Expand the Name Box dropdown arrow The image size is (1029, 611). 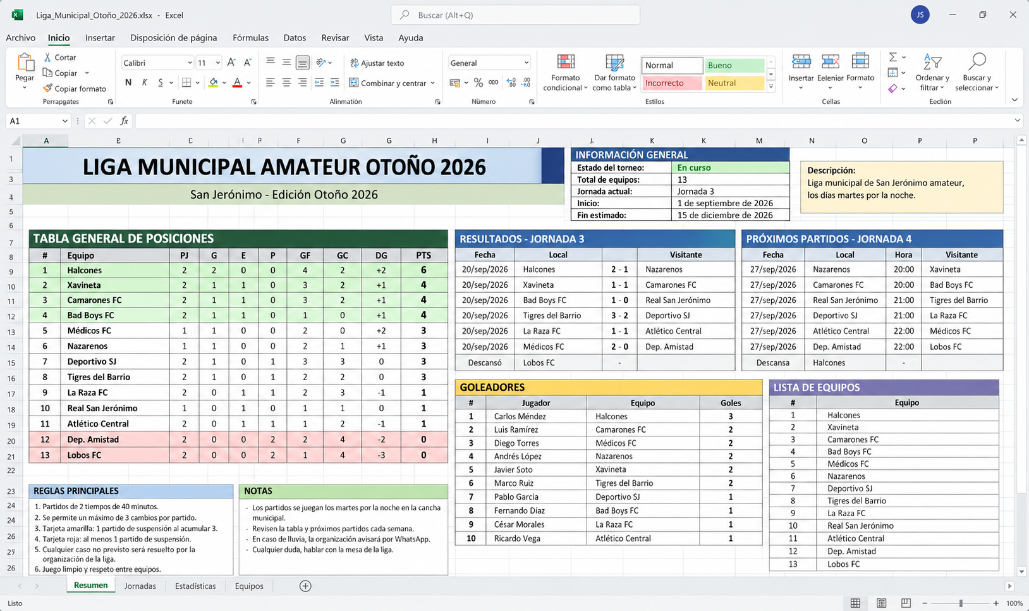[64, 121]
